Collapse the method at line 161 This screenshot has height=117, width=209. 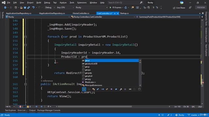coord(25,84)
